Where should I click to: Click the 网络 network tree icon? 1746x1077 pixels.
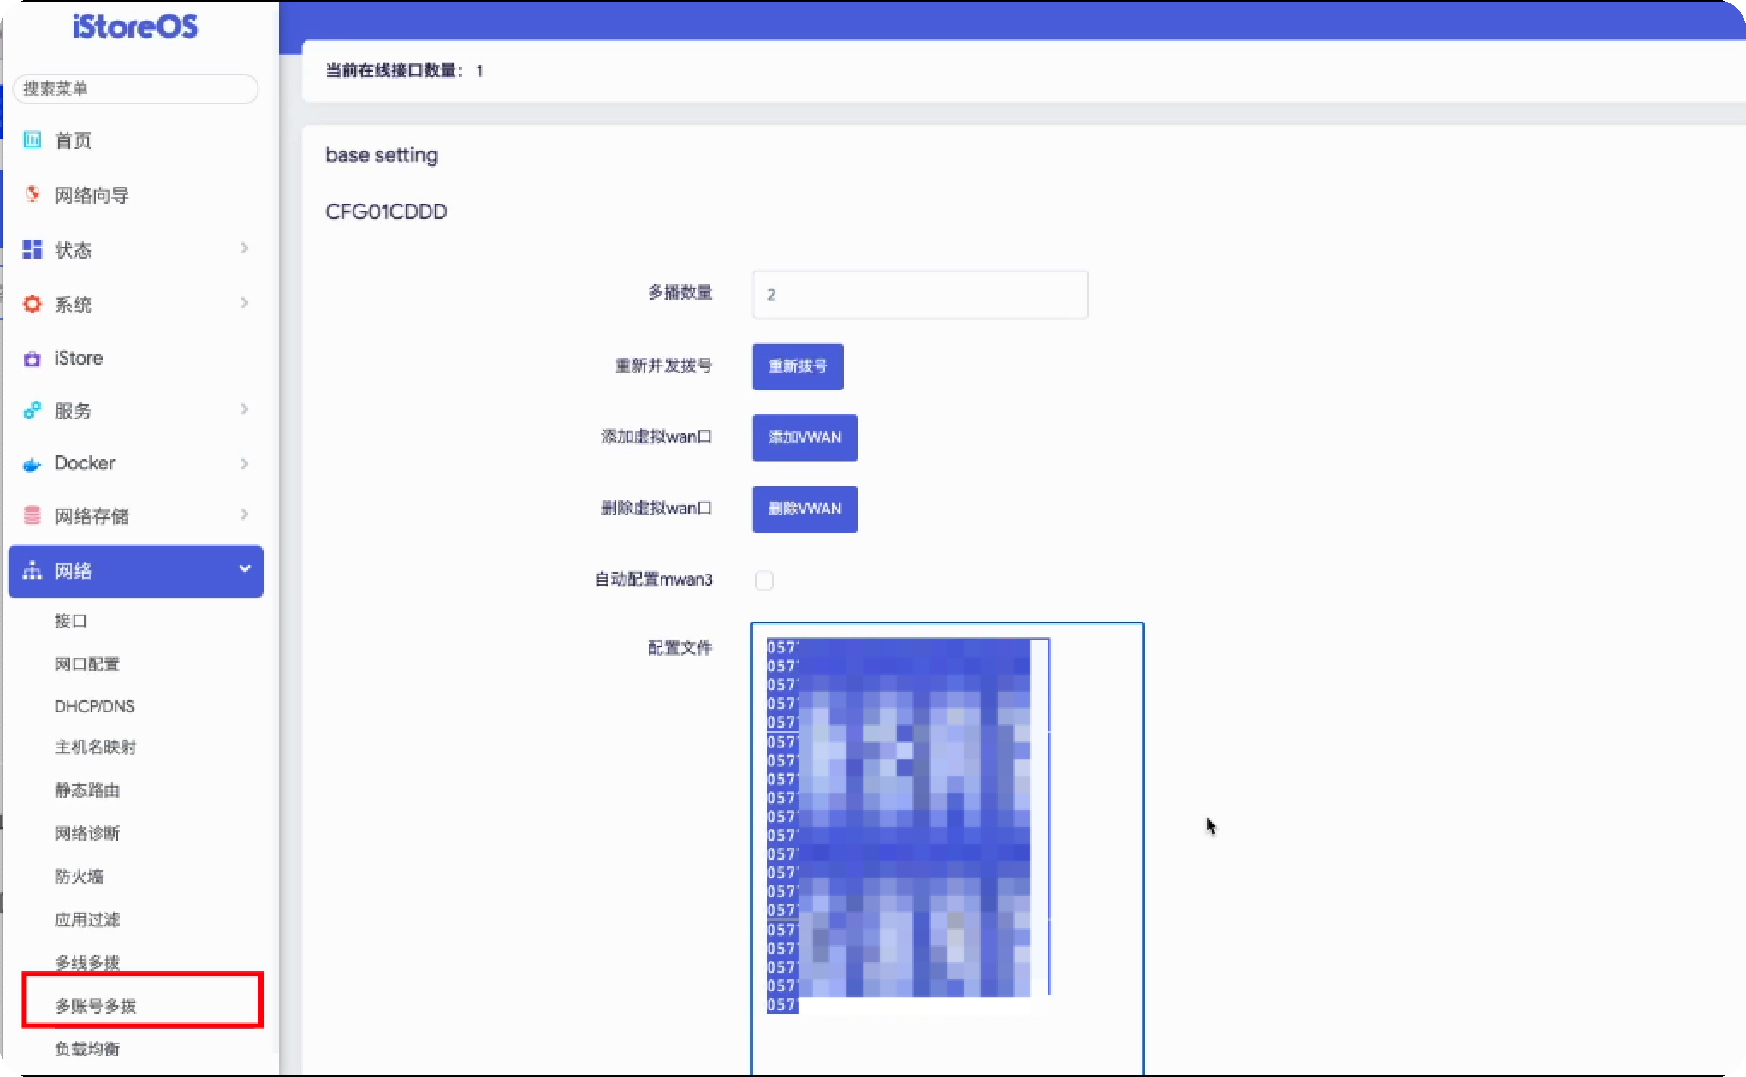click(33, 571)
